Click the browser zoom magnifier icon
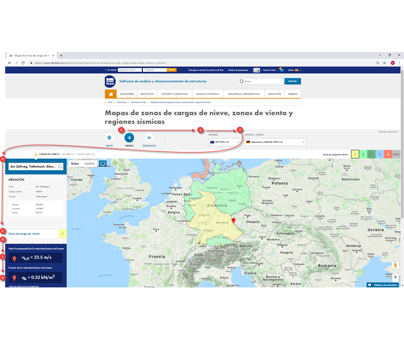 click(x=378, y=63)
